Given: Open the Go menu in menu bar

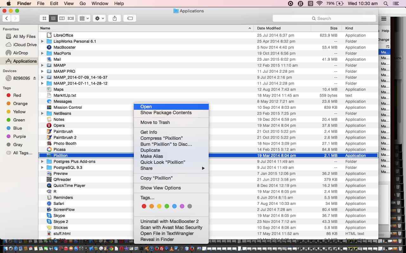Looking at the screenshot, I should click(x=82, y=3).
